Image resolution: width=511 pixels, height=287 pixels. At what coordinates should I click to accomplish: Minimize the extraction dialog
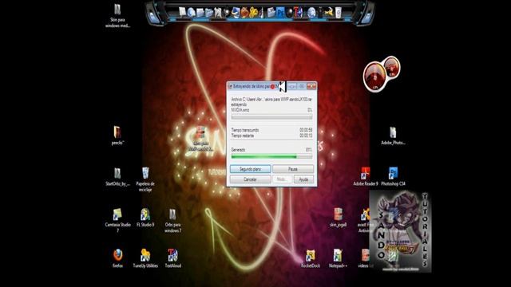292,86
